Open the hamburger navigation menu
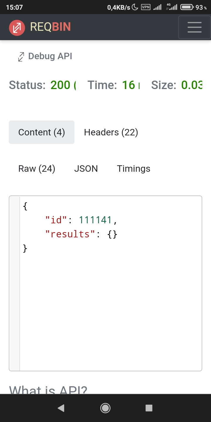 194,27
